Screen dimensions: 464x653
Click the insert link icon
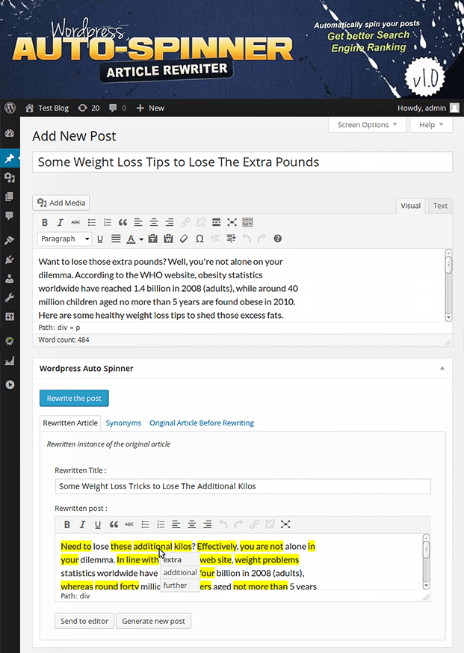tap(184, 222)
